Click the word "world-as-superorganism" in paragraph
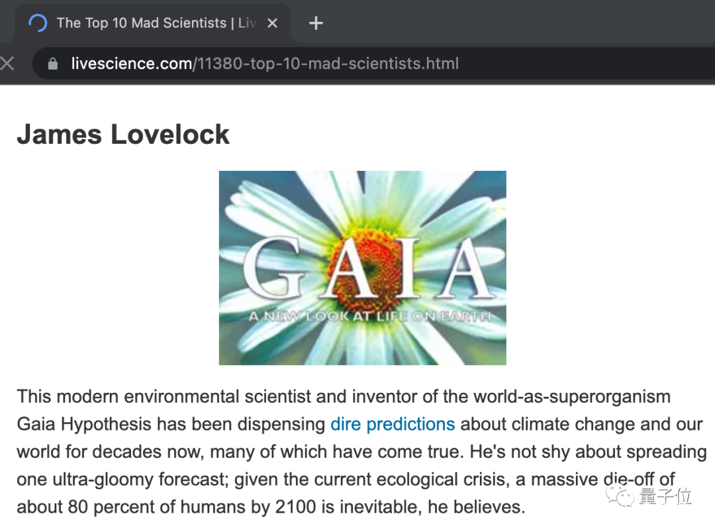This screenshot has width=715, height=528. pos(571,397)
